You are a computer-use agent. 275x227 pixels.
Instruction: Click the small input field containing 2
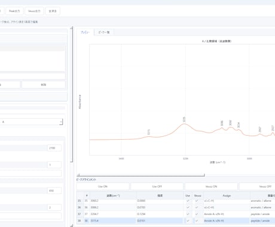point(54,207)
